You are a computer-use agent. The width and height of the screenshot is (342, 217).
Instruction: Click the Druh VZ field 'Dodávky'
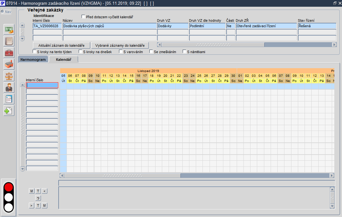173,26
